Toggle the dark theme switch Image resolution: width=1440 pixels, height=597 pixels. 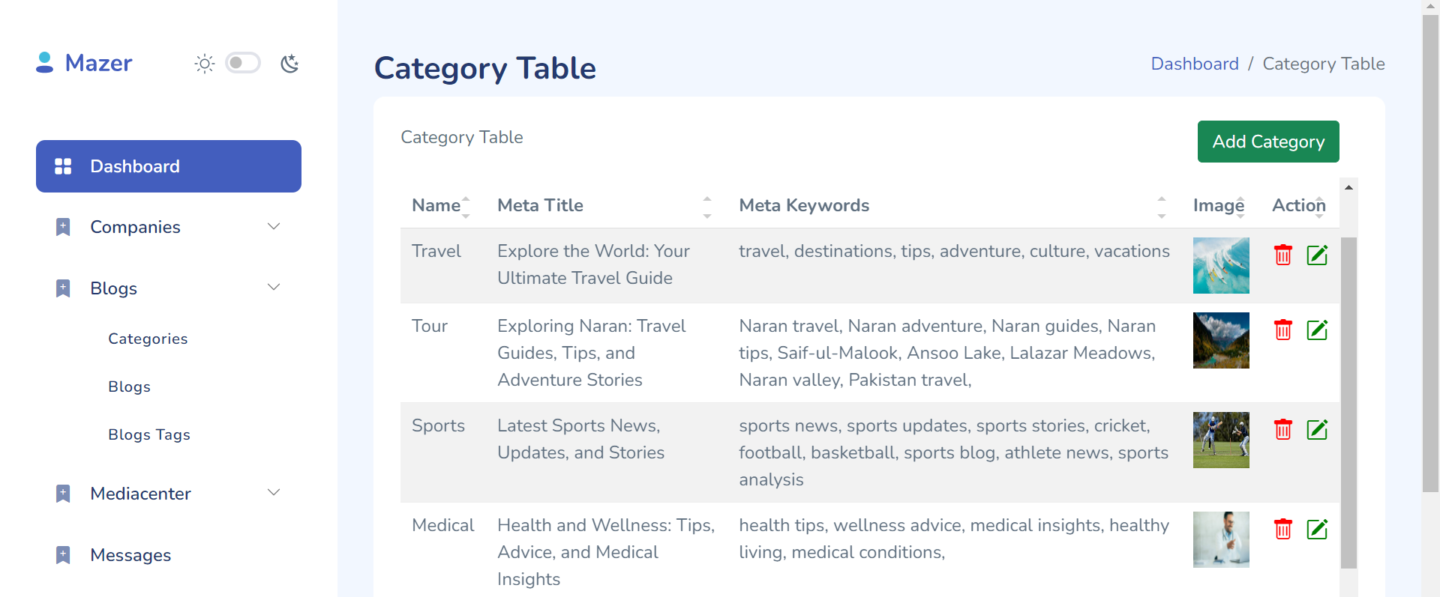pos(243,63)
